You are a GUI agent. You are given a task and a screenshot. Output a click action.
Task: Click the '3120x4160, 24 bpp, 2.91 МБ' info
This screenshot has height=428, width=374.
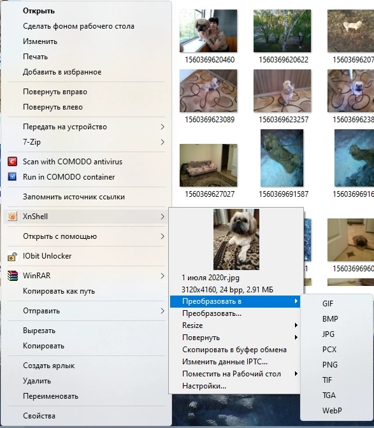[227, 290]
